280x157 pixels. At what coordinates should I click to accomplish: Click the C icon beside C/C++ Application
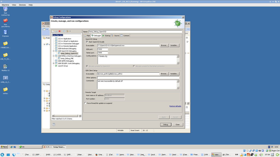click(x=56, y=39)
